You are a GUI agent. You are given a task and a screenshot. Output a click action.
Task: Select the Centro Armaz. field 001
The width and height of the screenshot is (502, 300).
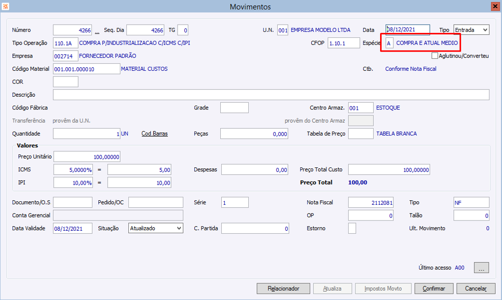(x=361, y=108)
